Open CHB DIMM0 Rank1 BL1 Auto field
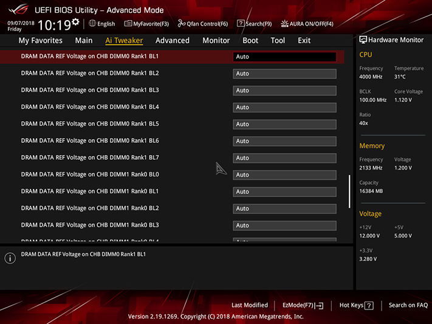Screen dimensions: 432x324 coord(284,57)
